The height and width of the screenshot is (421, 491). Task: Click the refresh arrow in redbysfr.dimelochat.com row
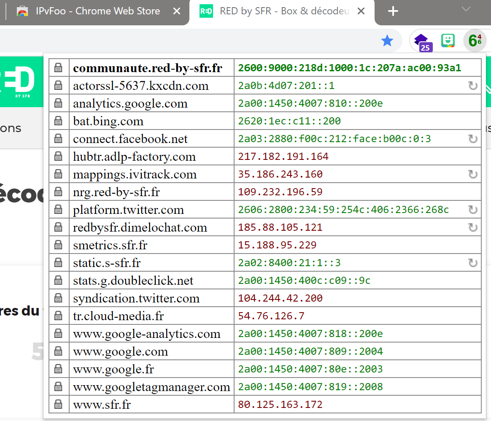click(x=473, y=228)
